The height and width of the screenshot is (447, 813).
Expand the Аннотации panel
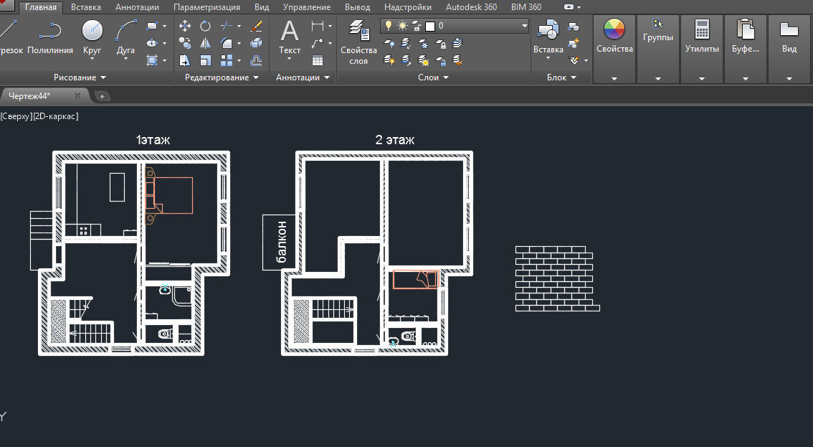tap(303, 77)
